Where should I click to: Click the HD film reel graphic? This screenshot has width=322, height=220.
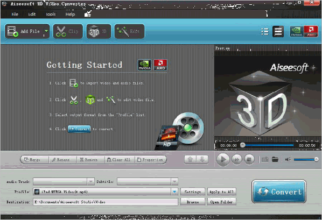pos(180,131)
